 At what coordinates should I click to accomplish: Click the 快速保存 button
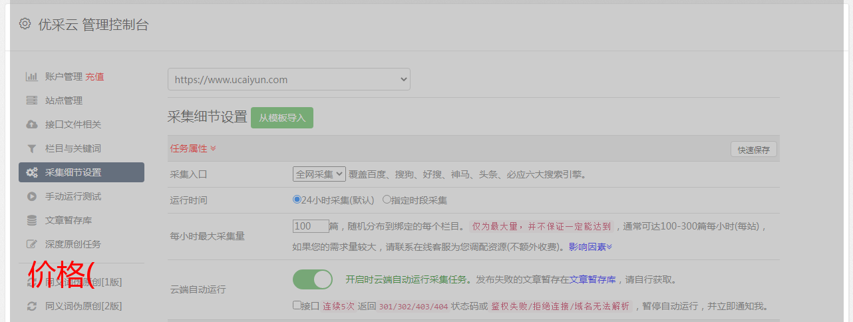(x=753, y=150)
